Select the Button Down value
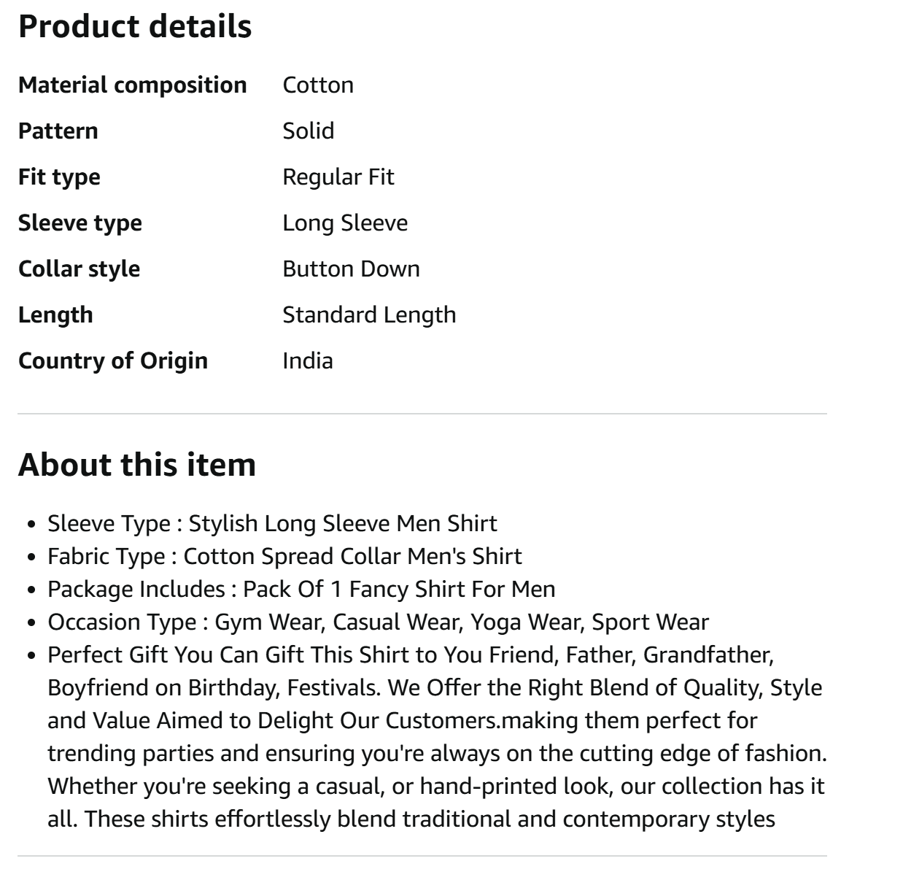 coord(351,269)
